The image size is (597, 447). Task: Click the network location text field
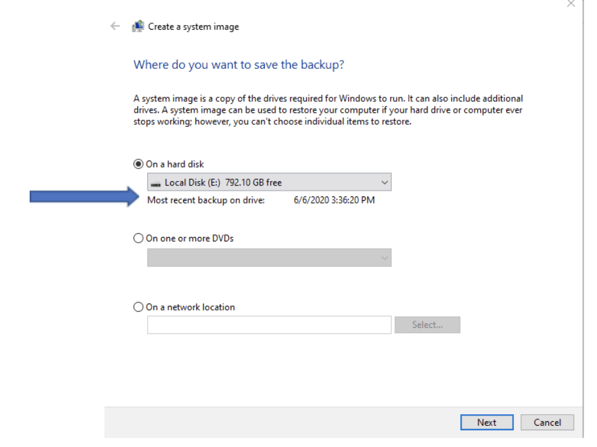click(269, 325)
